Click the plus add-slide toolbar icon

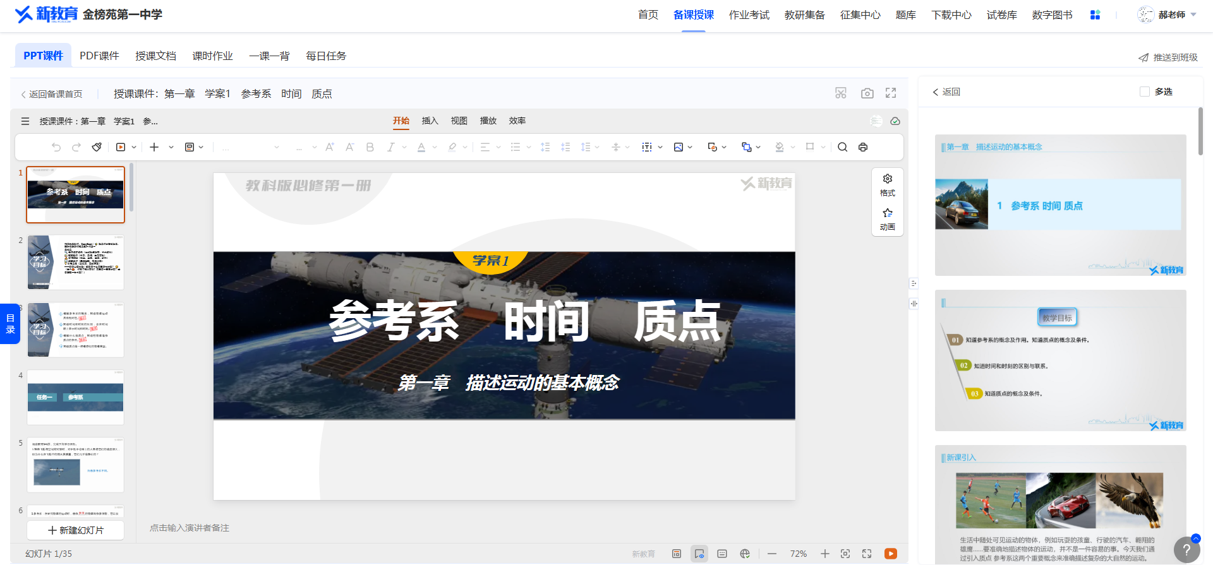pos(154,147)
